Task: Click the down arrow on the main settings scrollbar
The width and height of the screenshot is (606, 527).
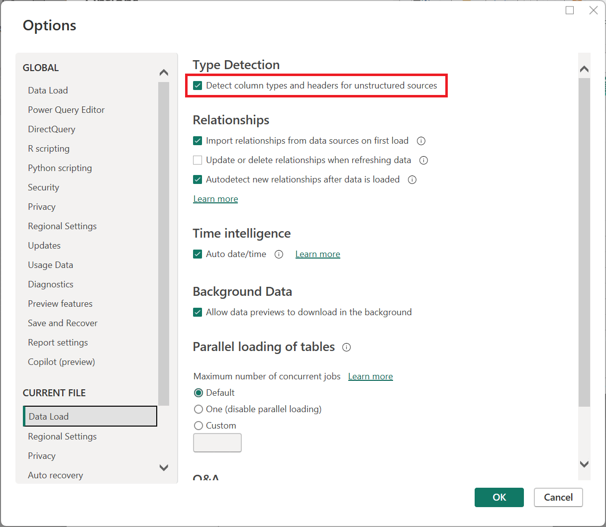Action: click(x=584, y=464)
